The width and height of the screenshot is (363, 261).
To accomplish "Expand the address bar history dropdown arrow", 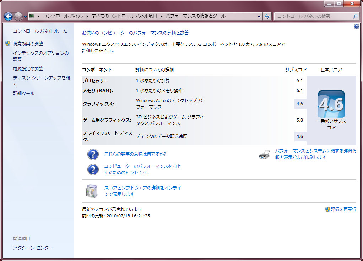I will tap(259, 16).
